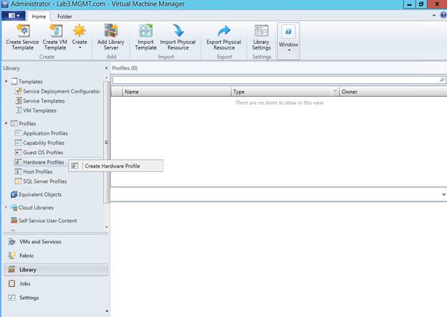Open Library Settings
This screenshot has width=447, height=317.
click(x=261, y=37)
